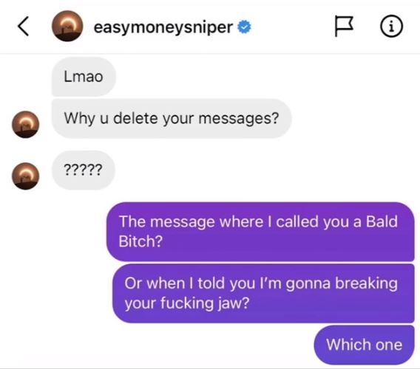The height and width of the screenshot is (369, 420).
Task: Select the purple 'Or when I told you' bubble
Action: (x=263, y=293)
